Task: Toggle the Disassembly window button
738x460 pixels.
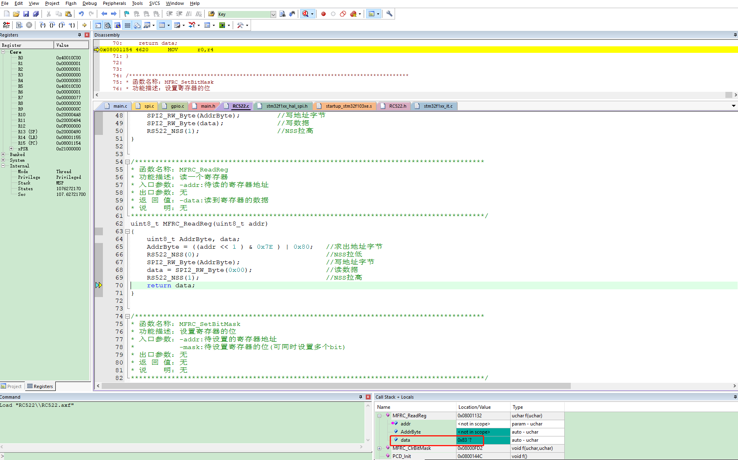Action: (x=108, y=25)
